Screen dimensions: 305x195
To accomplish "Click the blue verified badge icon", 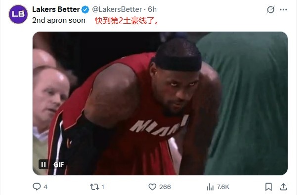I will point(85,9).
